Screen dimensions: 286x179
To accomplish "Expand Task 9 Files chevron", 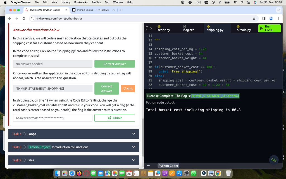I will pyautogui.click(x=134, y=160).
